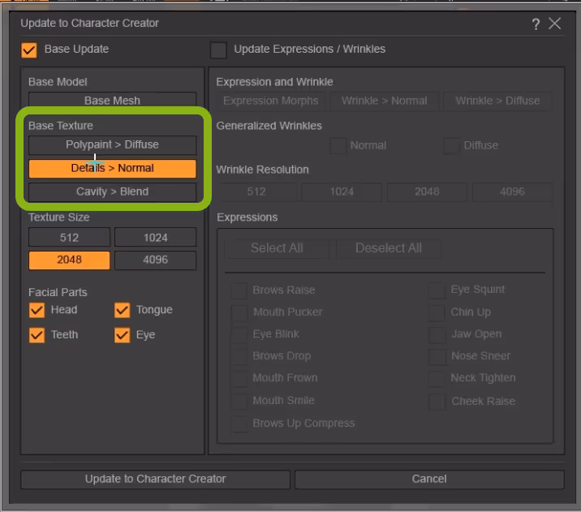The height and width of the screenshot is (512, 581).
Task: Open the help question mark icon
Action: 536,24
